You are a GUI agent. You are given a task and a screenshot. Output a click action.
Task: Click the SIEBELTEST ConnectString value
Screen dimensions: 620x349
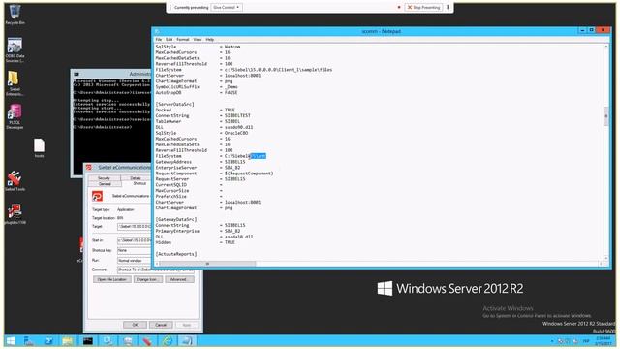coord(237,115)
